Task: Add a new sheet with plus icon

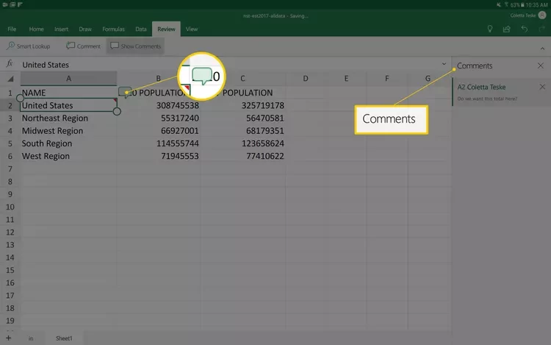Action: click(8, 338)
